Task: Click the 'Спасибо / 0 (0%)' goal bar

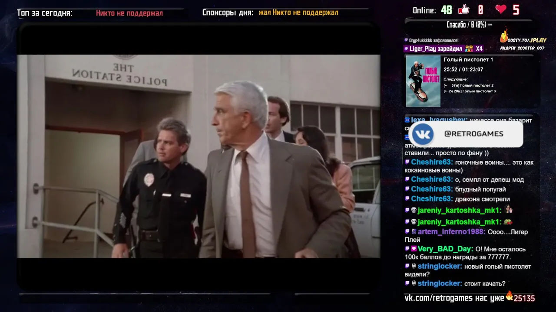Action: point(469,25)
